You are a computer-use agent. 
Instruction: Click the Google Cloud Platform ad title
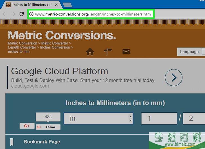click(60, 71)
